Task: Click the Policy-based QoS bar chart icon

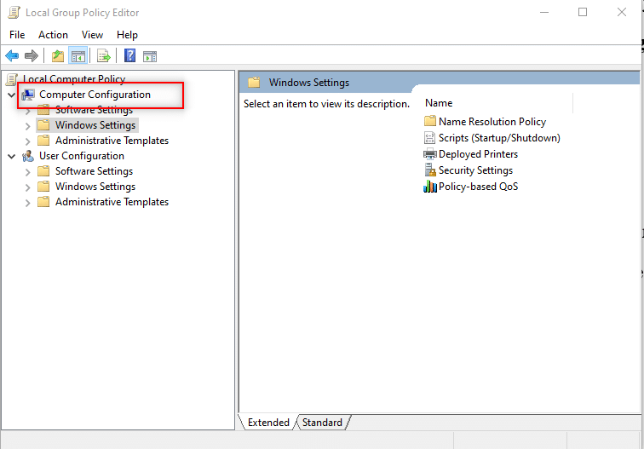Action: coord(430,187)
